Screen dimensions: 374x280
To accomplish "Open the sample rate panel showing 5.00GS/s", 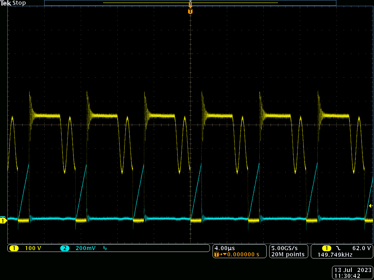I will coord(285,249).
